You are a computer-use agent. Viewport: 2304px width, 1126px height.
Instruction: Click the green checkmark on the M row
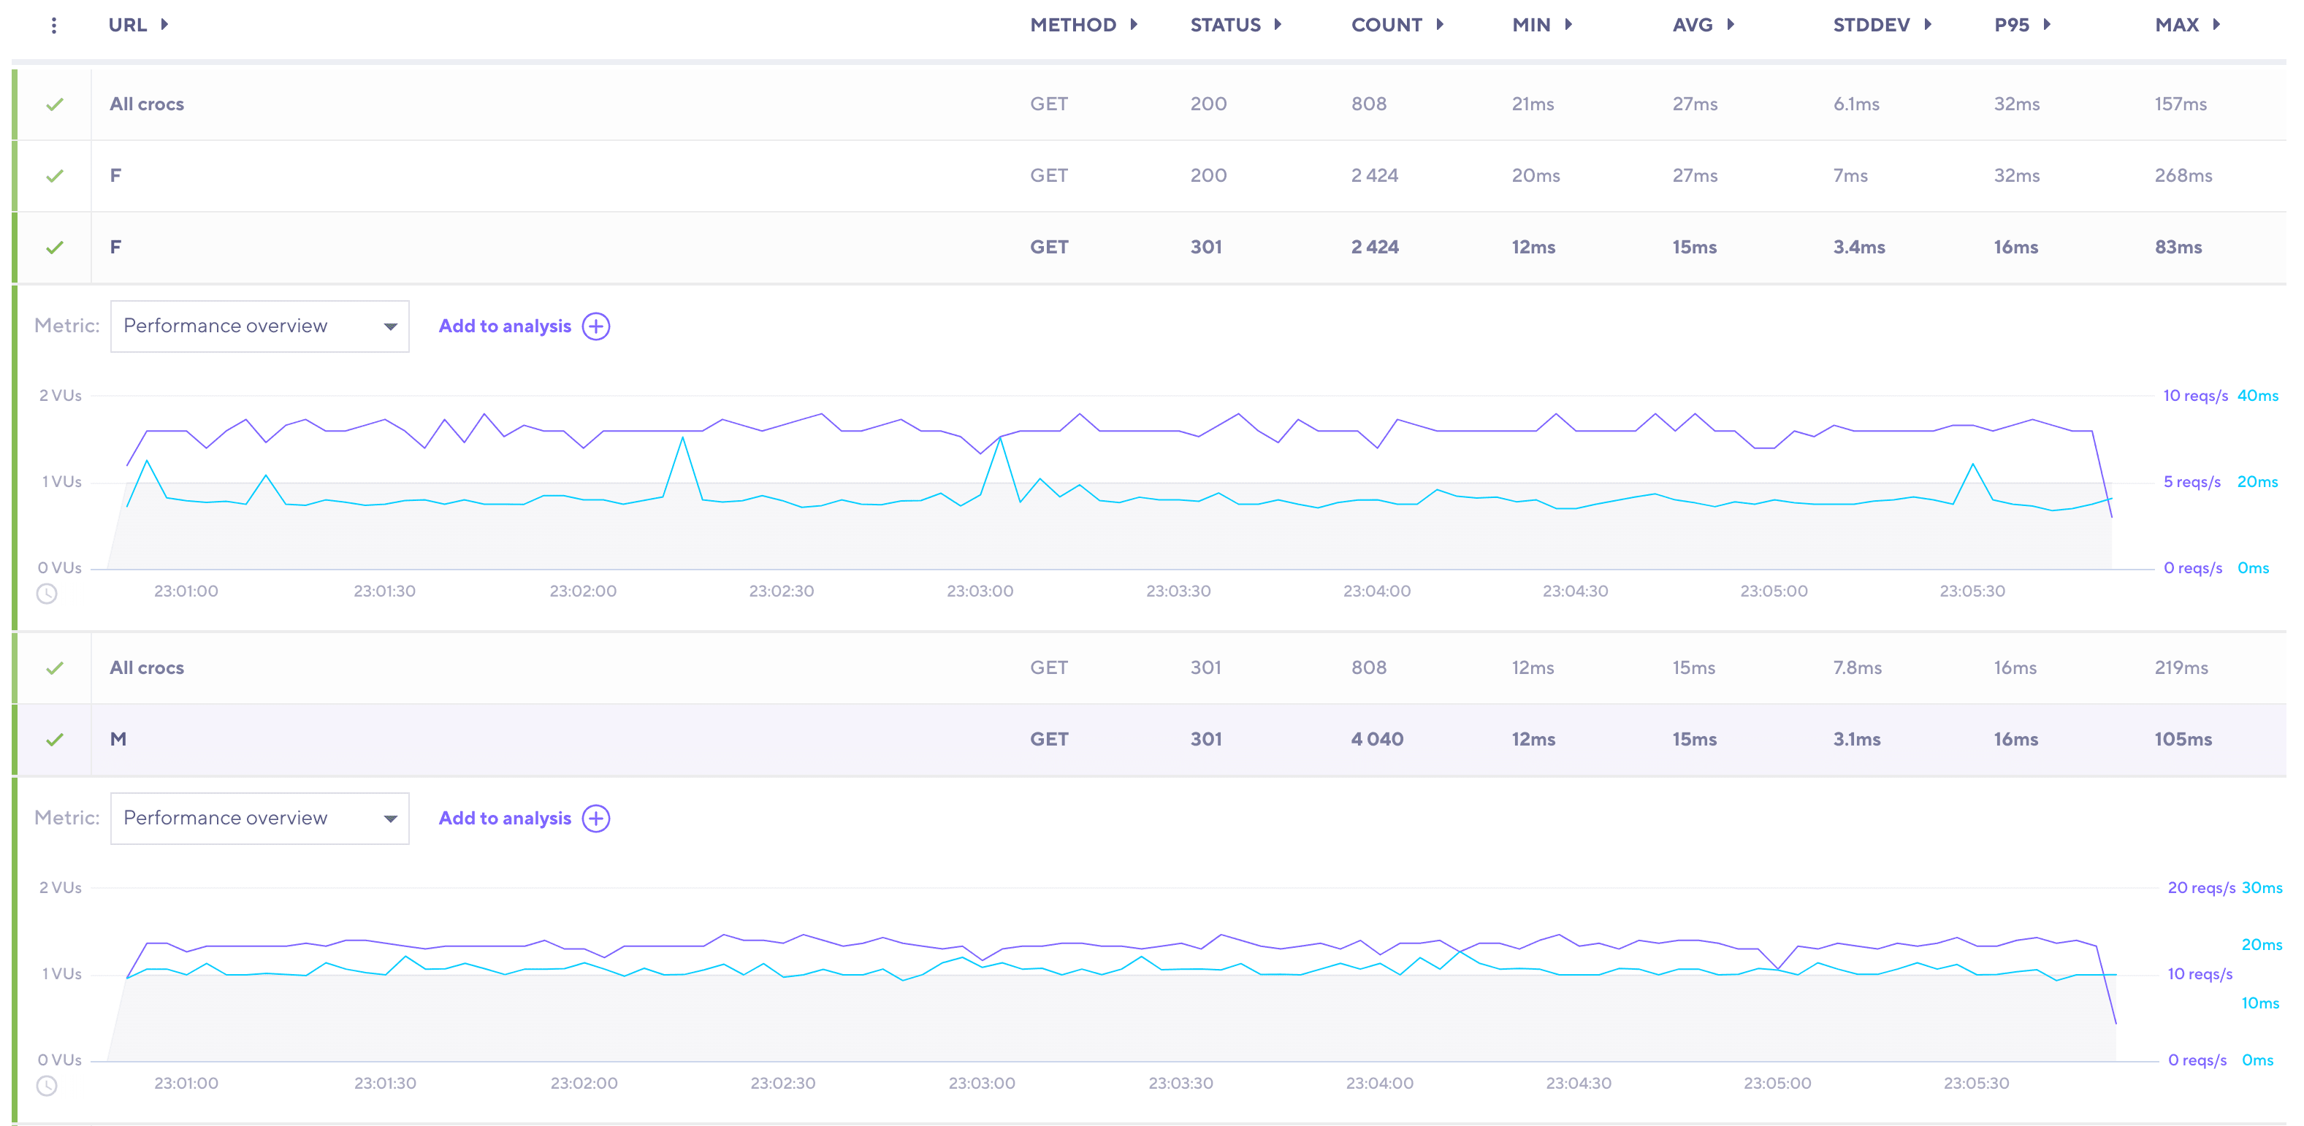pos(55,740)
